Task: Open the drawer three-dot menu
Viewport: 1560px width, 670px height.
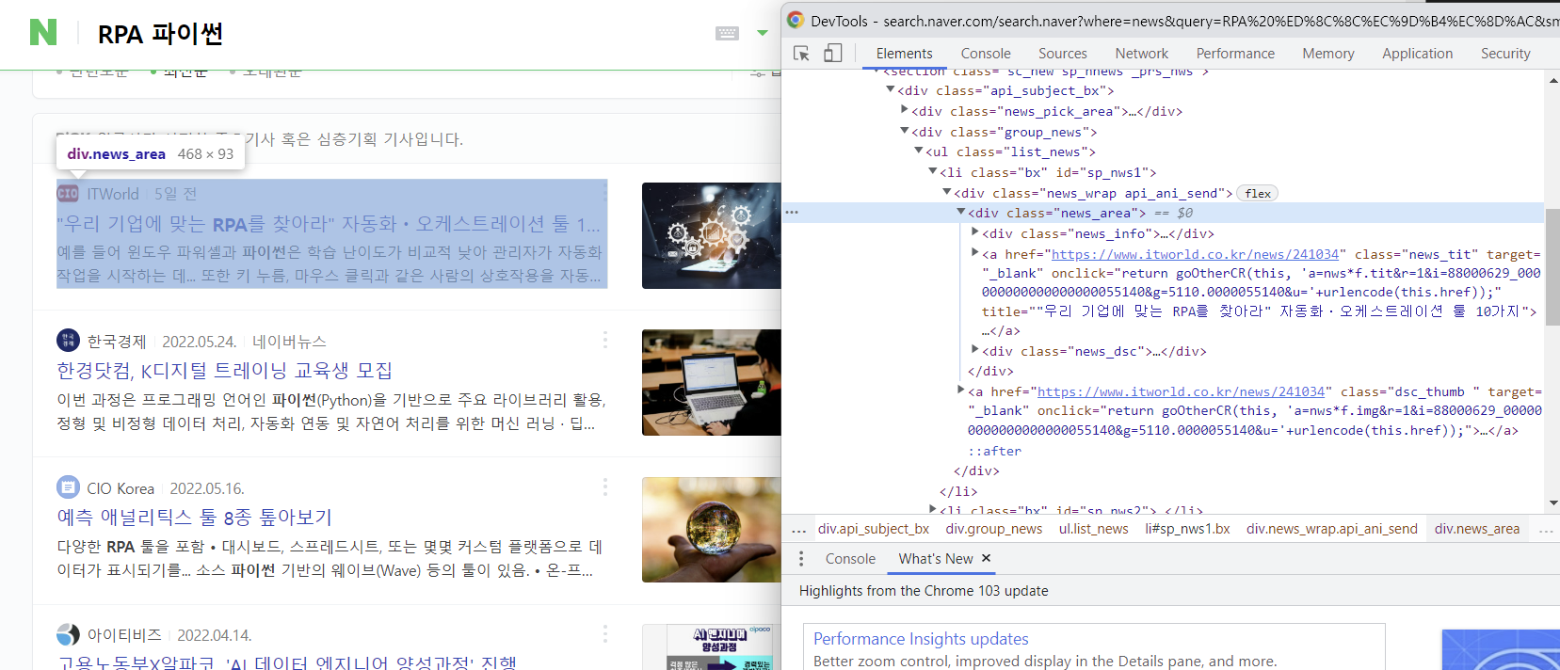Action: click(801, 559)
